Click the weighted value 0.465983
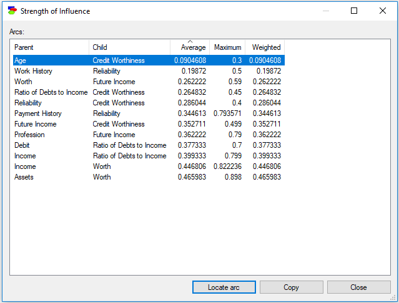 point(267,177)
